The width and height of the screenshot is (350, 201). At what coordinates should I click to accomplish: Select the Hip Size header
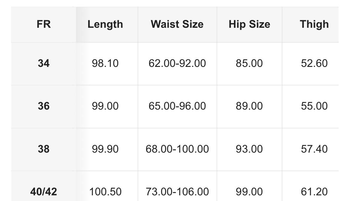pos(249,24)
